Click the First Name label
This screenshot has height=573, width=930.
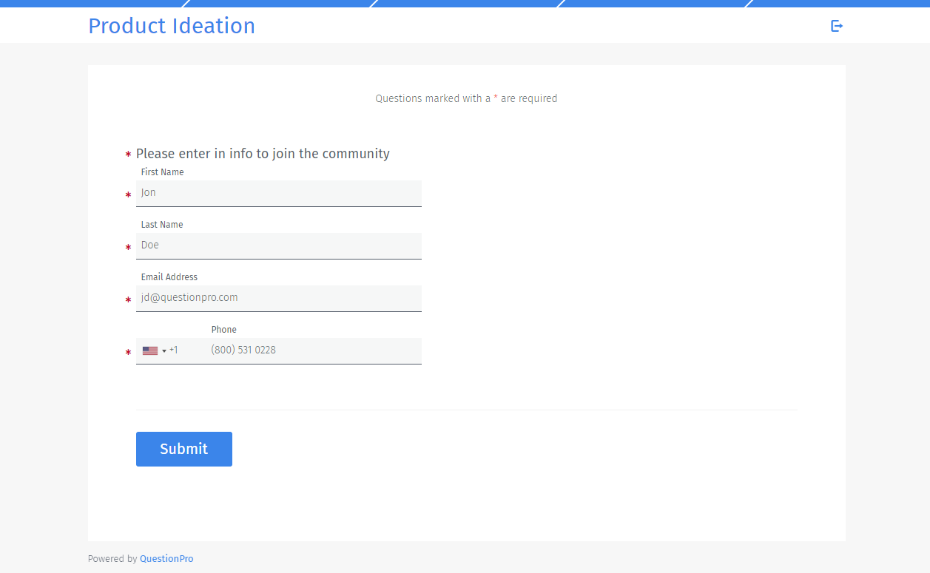162,172
